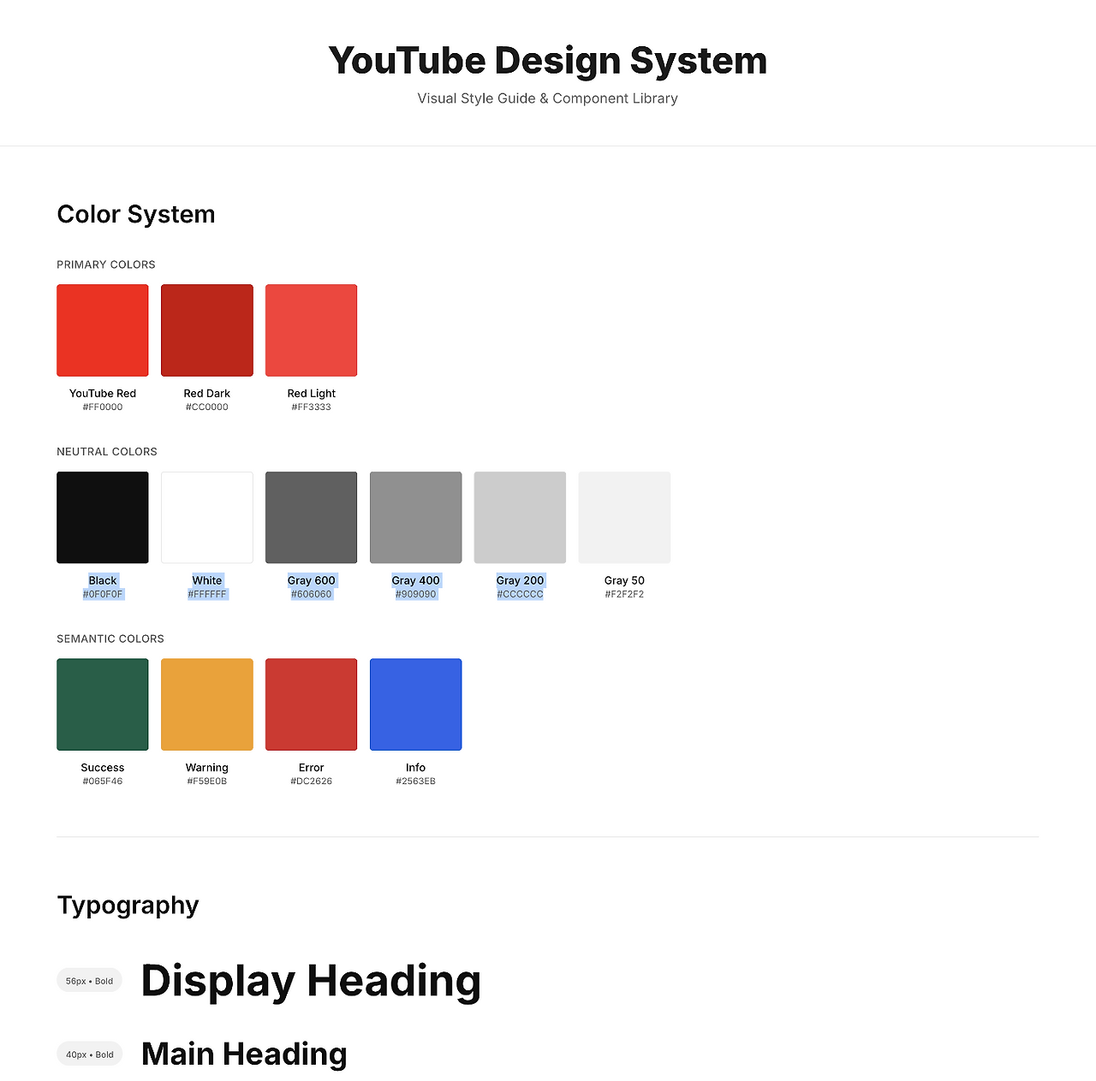Click the YouTube Red color swatch

[x=103, y=330]
